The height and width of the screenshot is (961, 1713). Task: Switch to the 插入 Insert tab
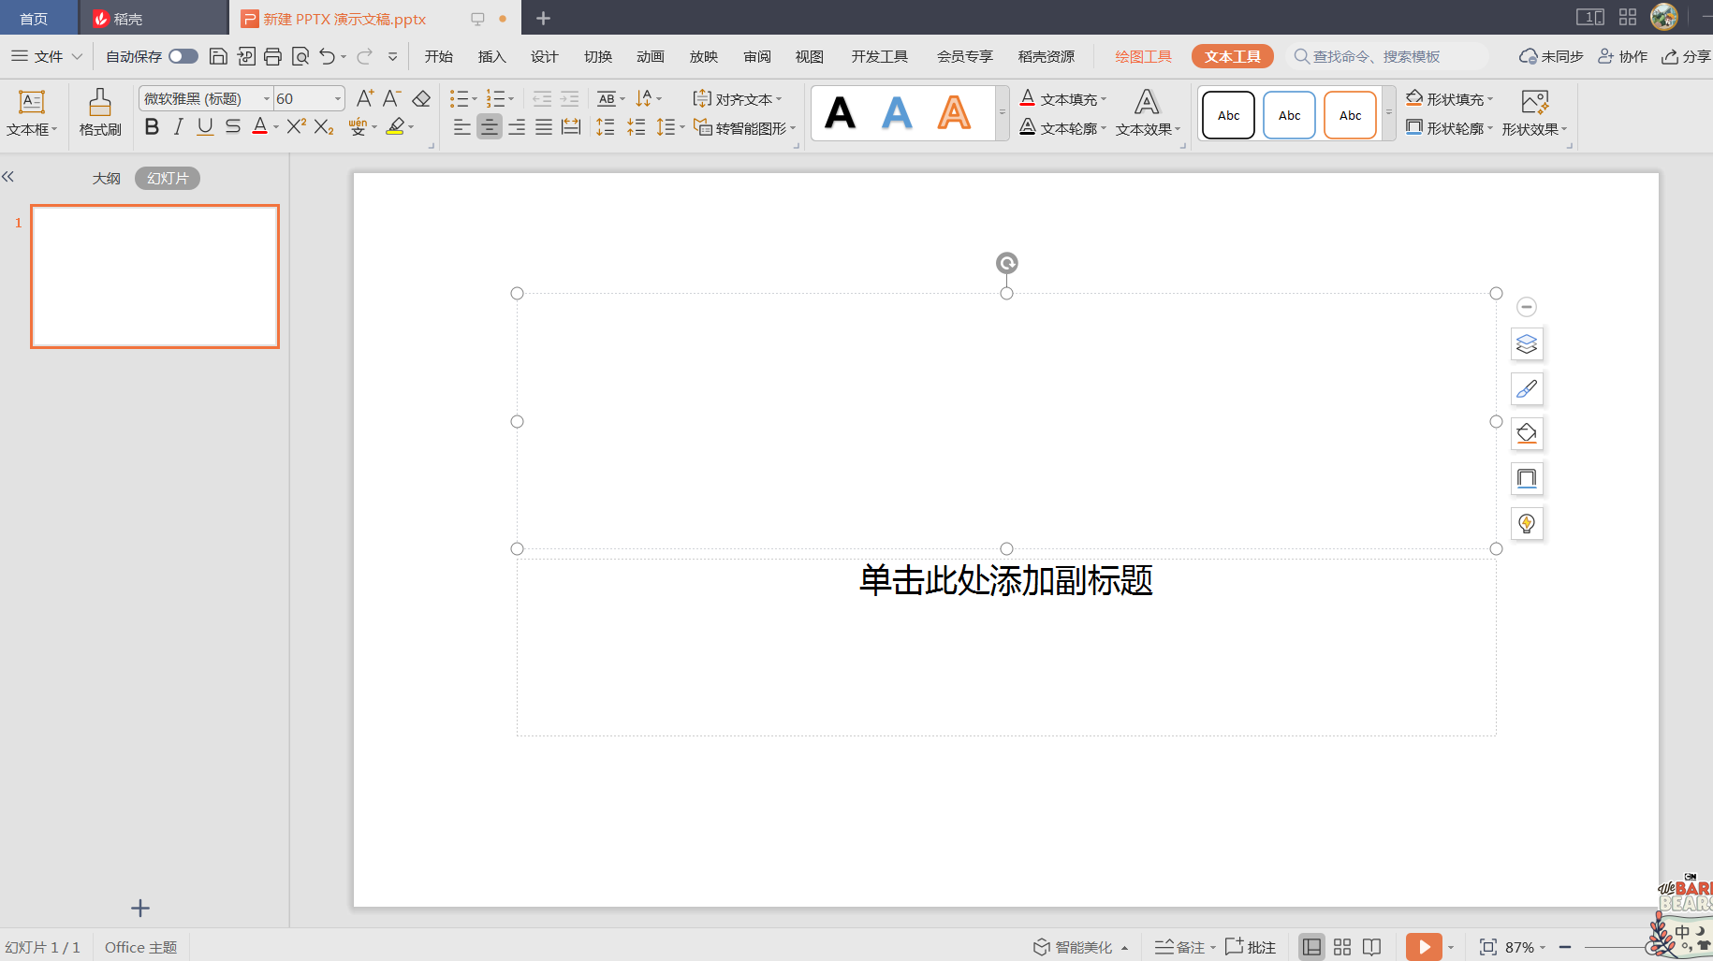491,56
